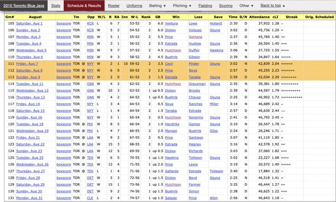Select the 3:40 game time cell
The width and height of the screenshot is (336, 202).
(234, 171)
